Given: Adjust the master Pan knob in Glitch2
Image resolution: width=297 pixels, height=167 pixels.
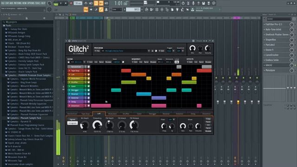Looking at the screenshot, I should pos(200,48).
